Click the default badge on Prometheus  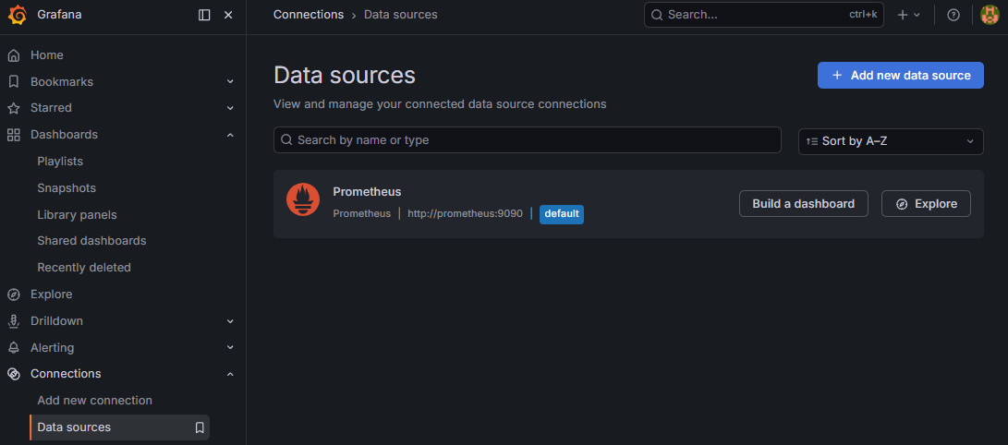point(561,214)
